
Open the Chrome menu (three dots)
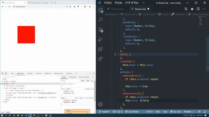tap(93, 6)
